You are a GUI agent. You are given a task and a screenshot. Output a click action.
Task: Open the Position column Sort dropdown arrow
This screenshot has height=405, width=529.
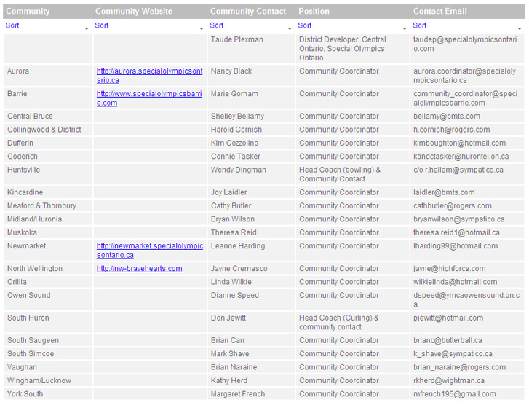(405, 28)
